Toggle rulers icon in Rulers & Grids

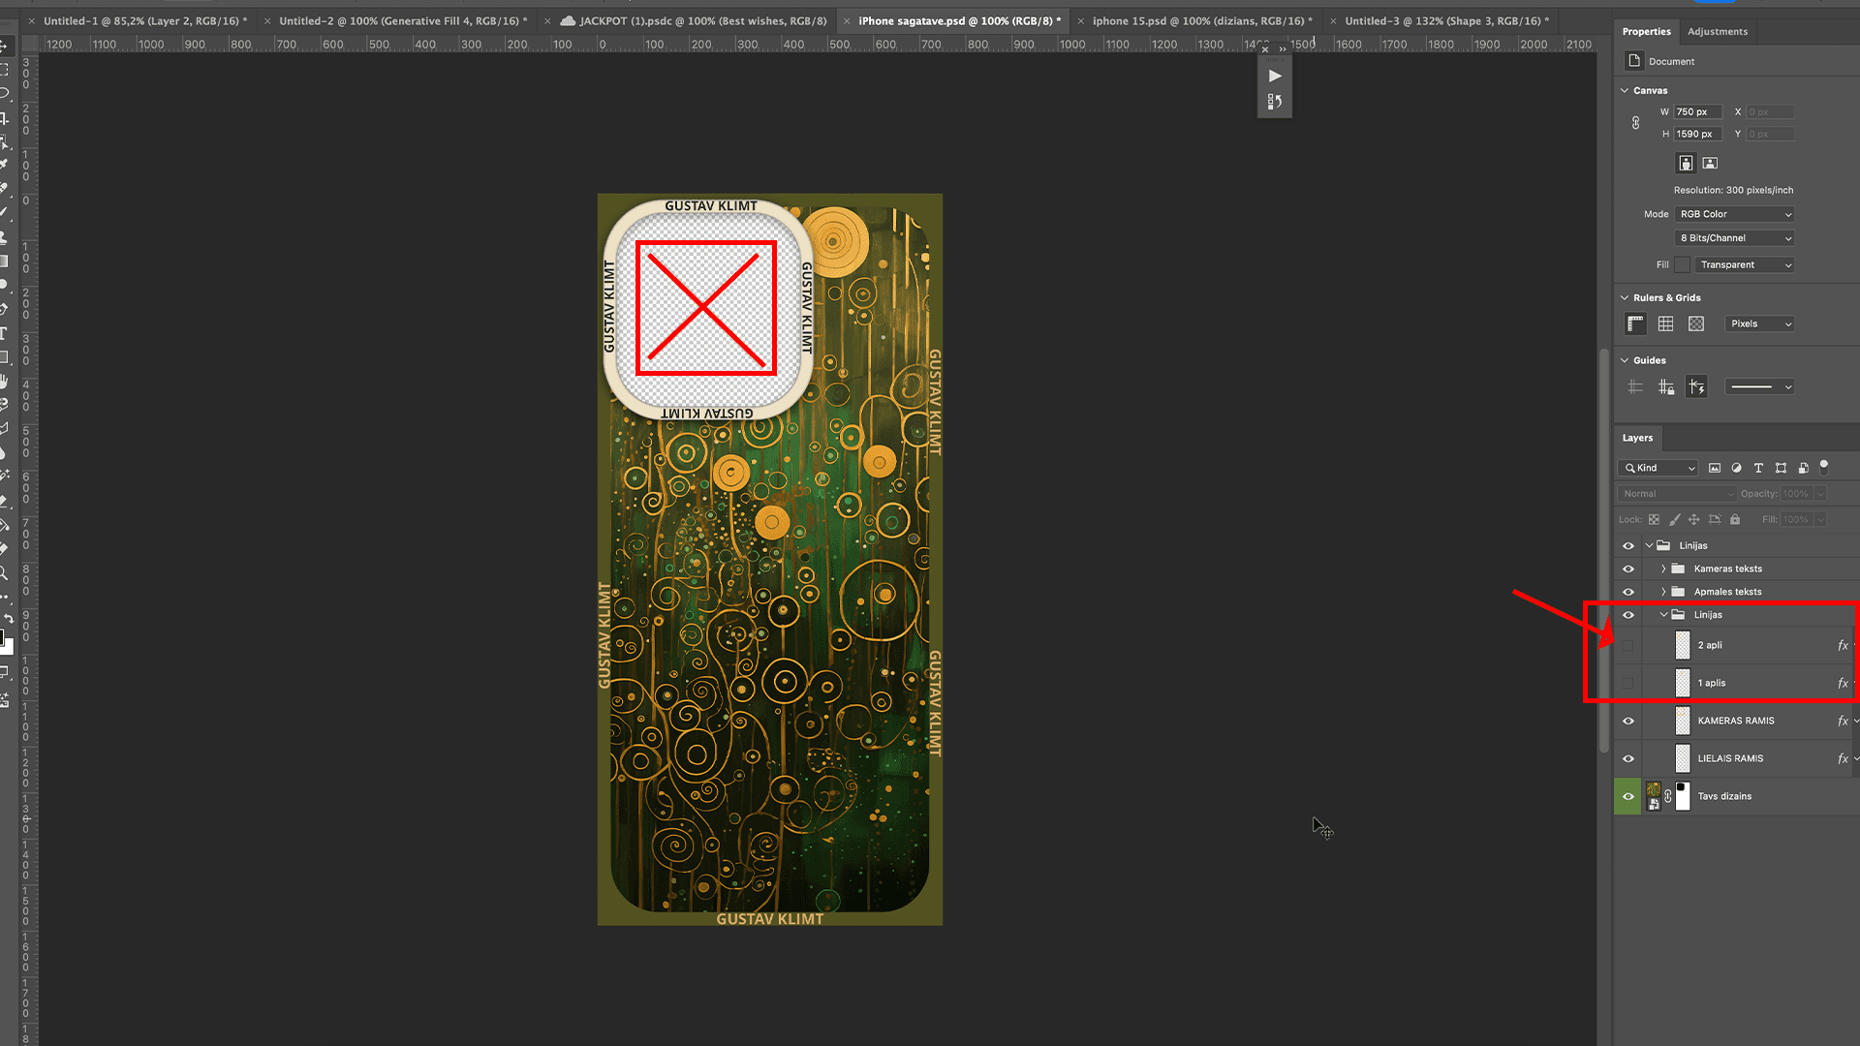1635,323
